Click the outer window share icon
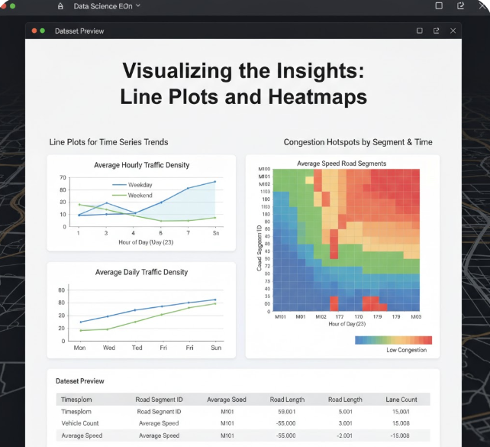490x447 pixels. pos(461,5)
